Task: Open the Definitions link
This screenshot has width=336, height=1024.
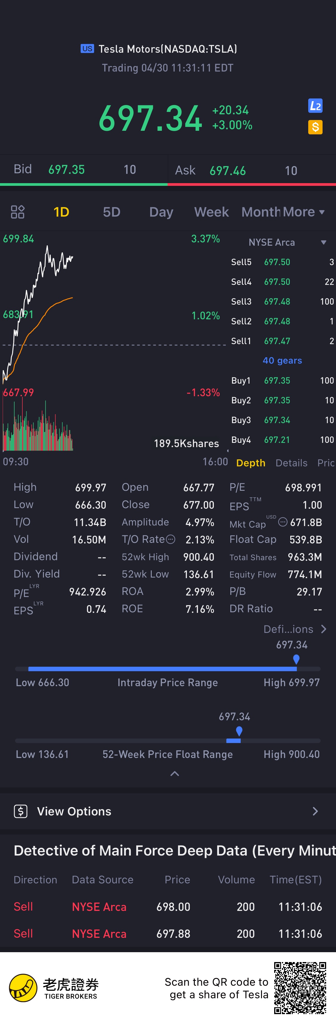Action: [295, 629]
